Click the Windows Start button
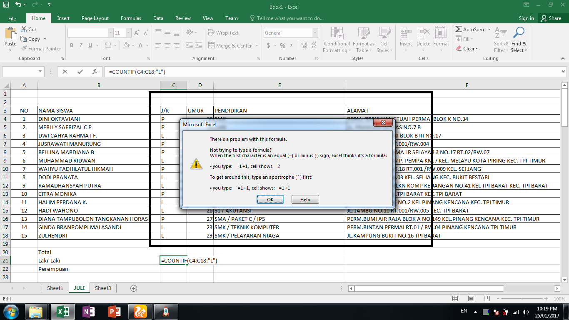The height and width of the screenshot is (320, 569). 12,312
